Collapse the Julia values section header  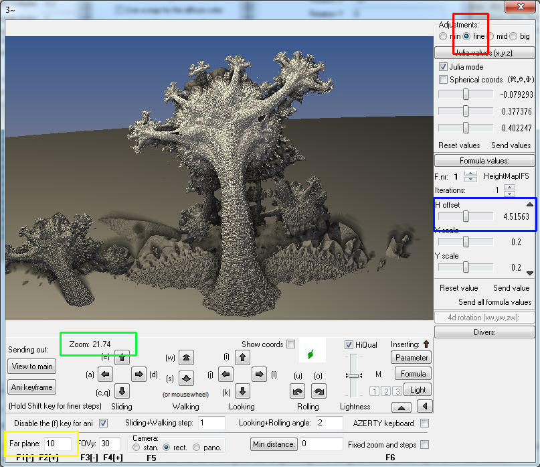tap(484, 53)
